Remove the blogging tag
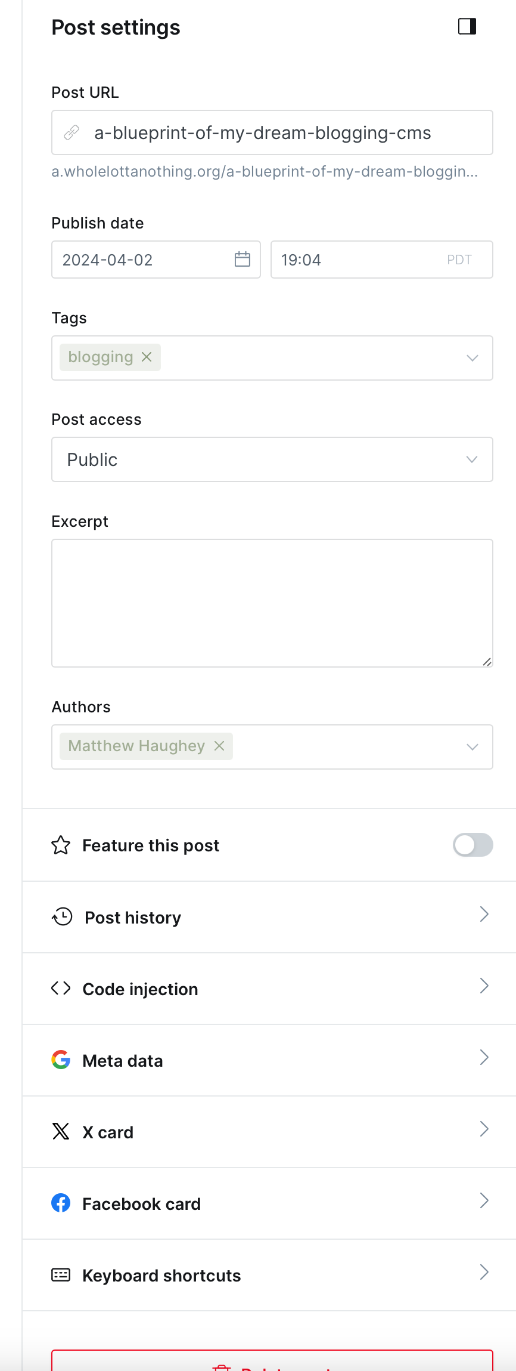The width and height of the screenshot is (516, 1371). coord(147,357)
